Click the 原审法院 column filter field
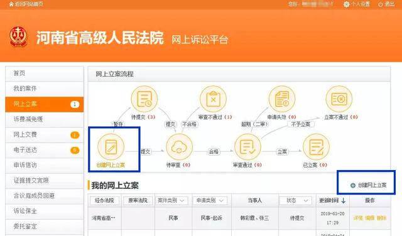Screen dimensions: 402x236 (138, 200)
